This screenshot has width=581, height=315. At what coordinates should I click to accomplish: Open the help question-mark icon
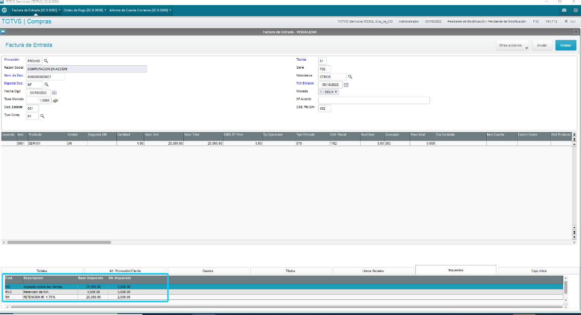coord(575,10)
